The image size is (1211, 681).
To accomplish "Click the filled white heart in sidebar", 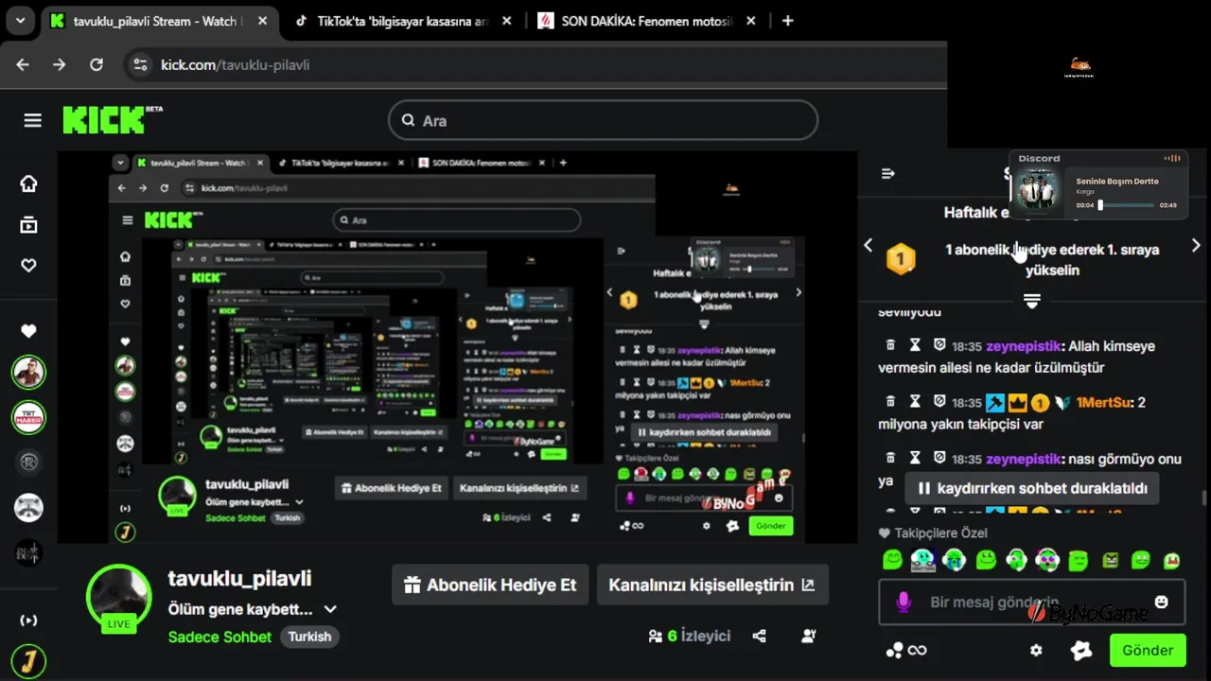I will (29, 331).
